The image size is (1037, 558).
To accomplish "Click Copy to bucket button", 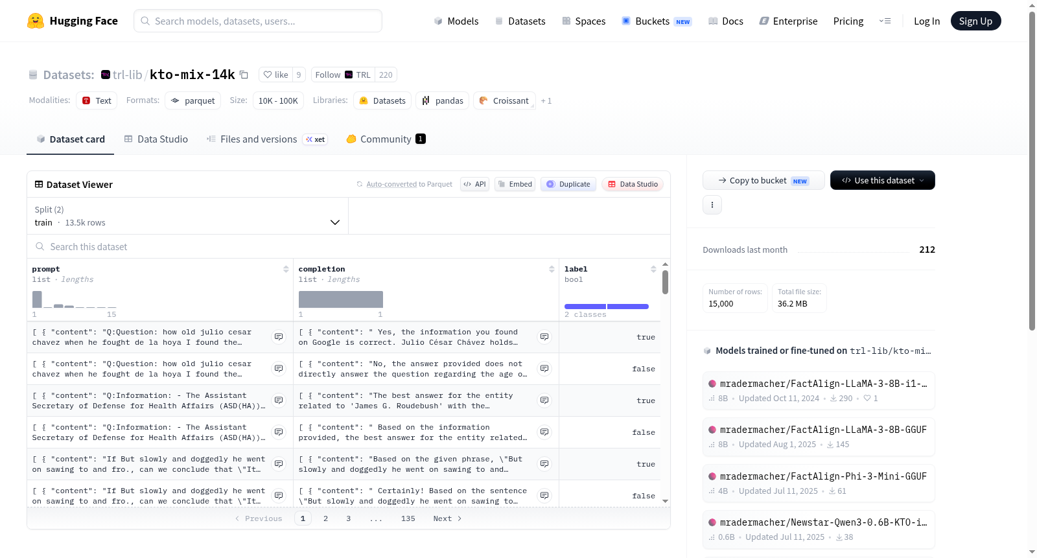I will (763, 180).
